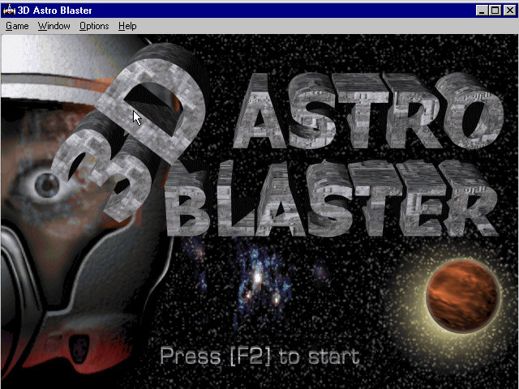Open the Help menu
Viewport: 519px width, 389px height.
pyautogui.click(x=127, y=26)
